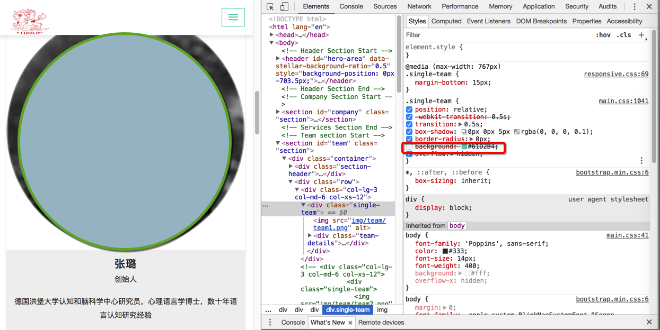Select div.single-team in the breadcrumb bar
This screenshot has width=660, height=330.
[x=348, y=310]
